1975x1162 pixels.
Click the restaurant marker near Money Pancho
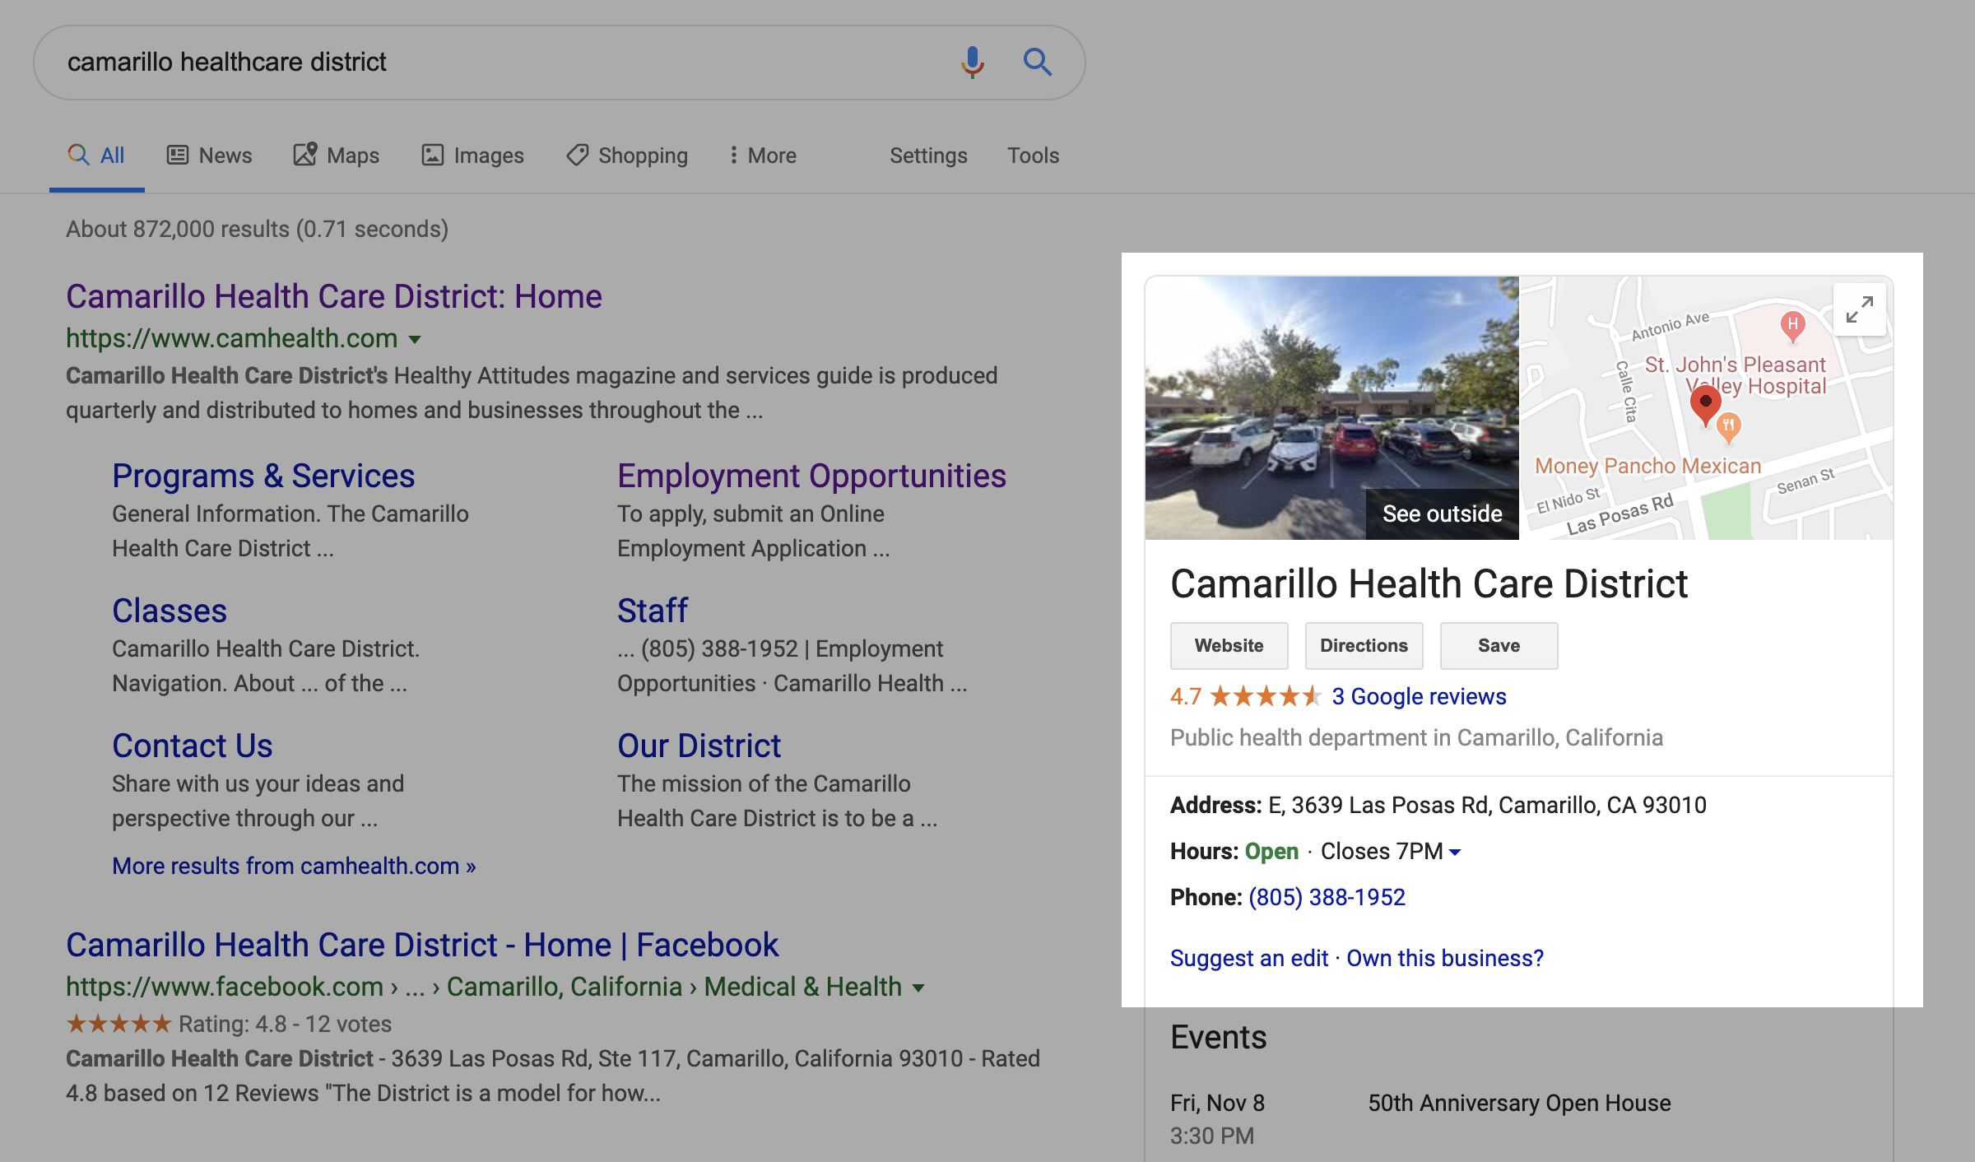[1729, 427]
